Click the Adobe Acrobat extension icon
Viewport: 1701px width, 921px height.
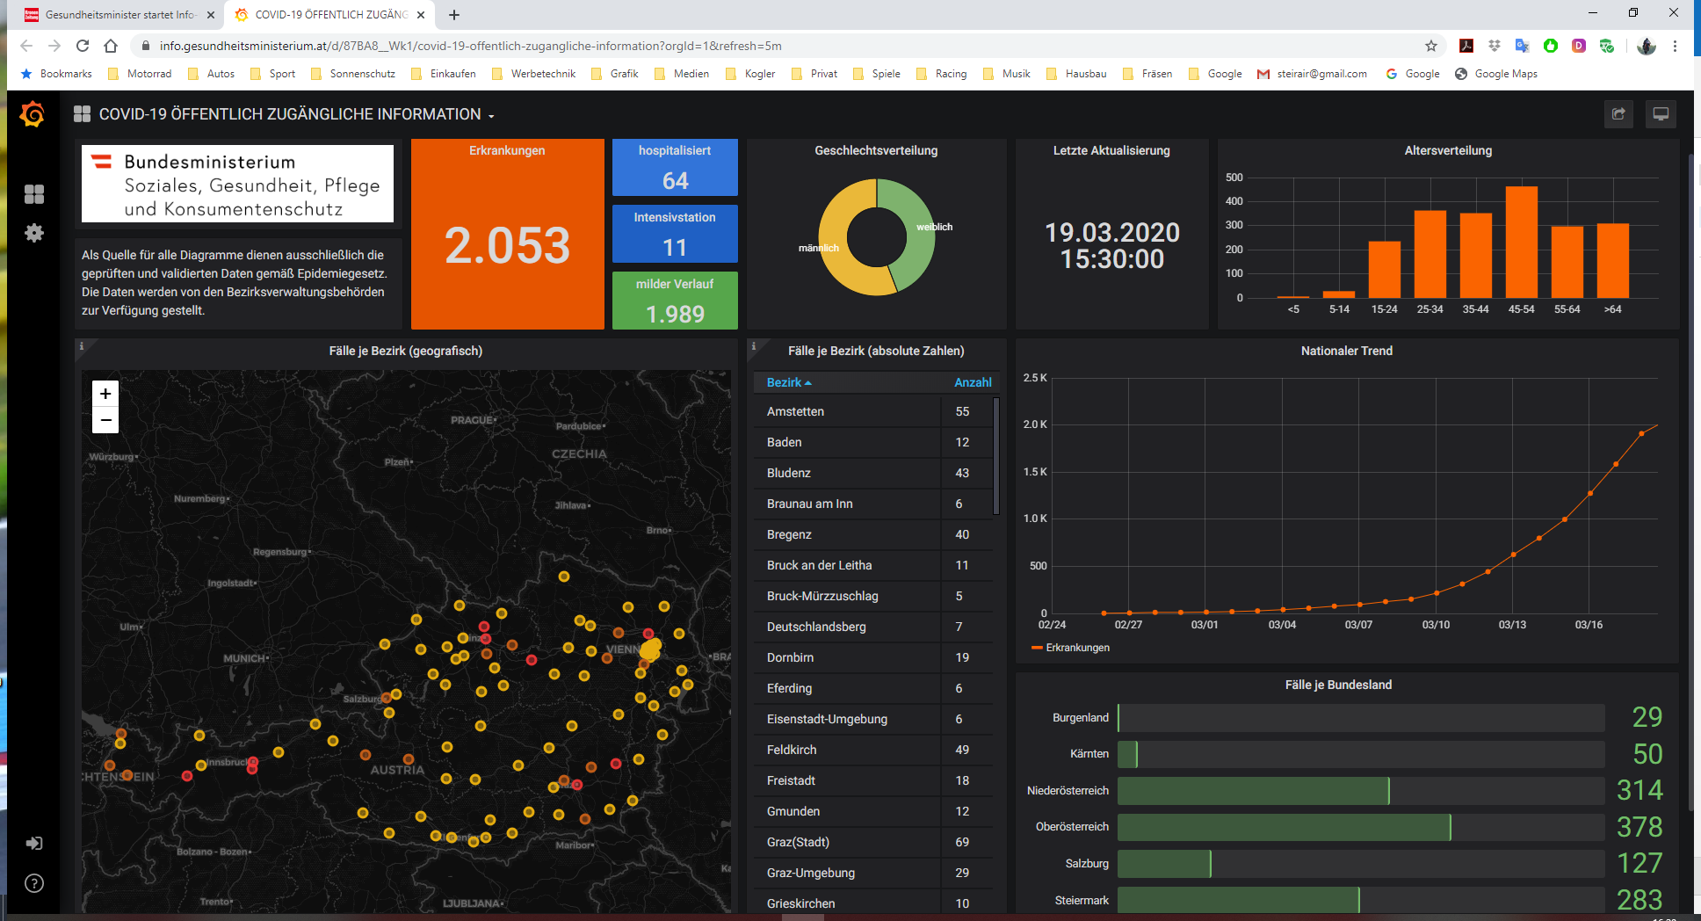pyautogui.click(x=1466, y=46)
